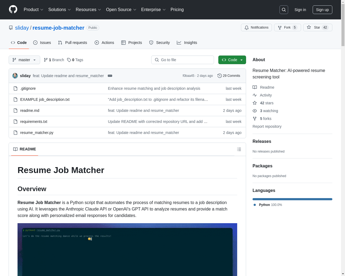Expand the green Code dropdown button
Screen dimensions: 345x276
tap(232, 60)
